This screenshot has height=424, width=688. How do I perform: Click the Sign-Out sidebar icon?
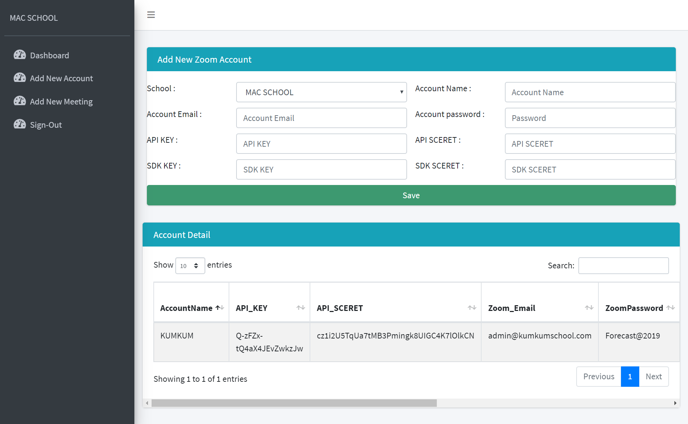pos(20,124)
